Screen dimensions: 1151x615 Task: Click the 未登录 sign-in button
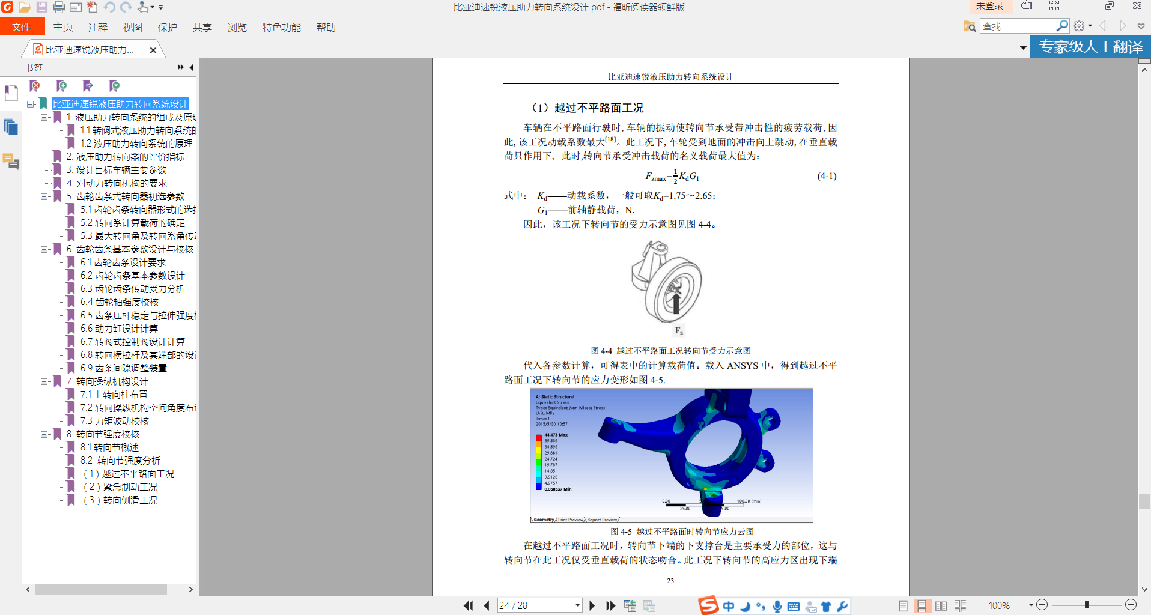click(x=990, y=7)
